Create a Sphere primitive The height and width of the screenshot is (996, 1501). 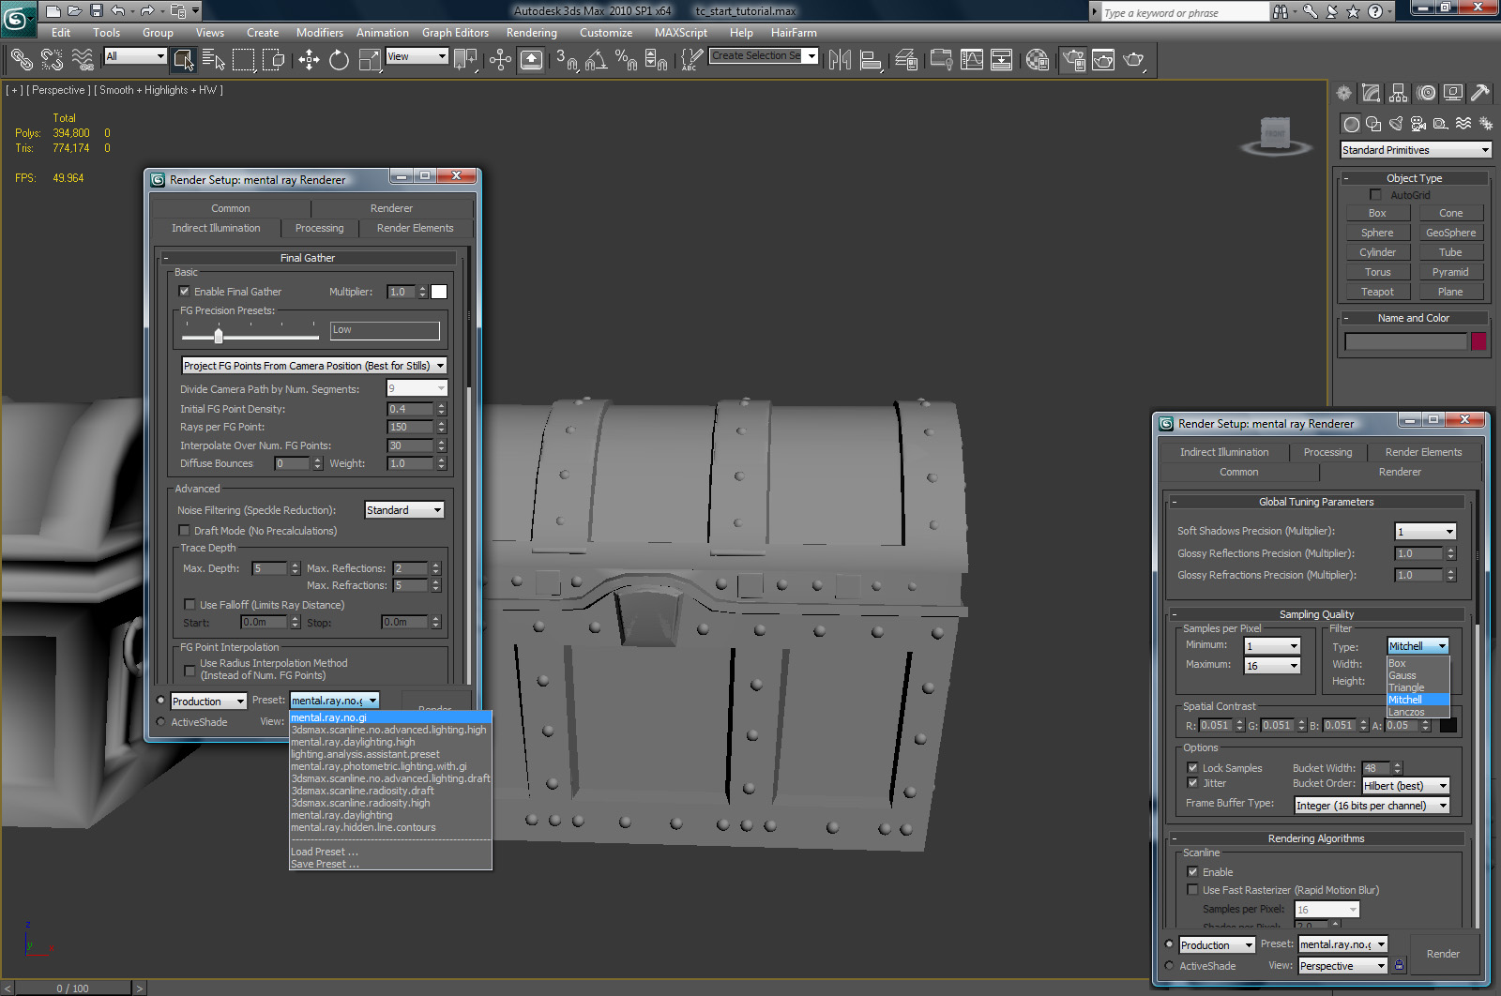coord(1377,233)
